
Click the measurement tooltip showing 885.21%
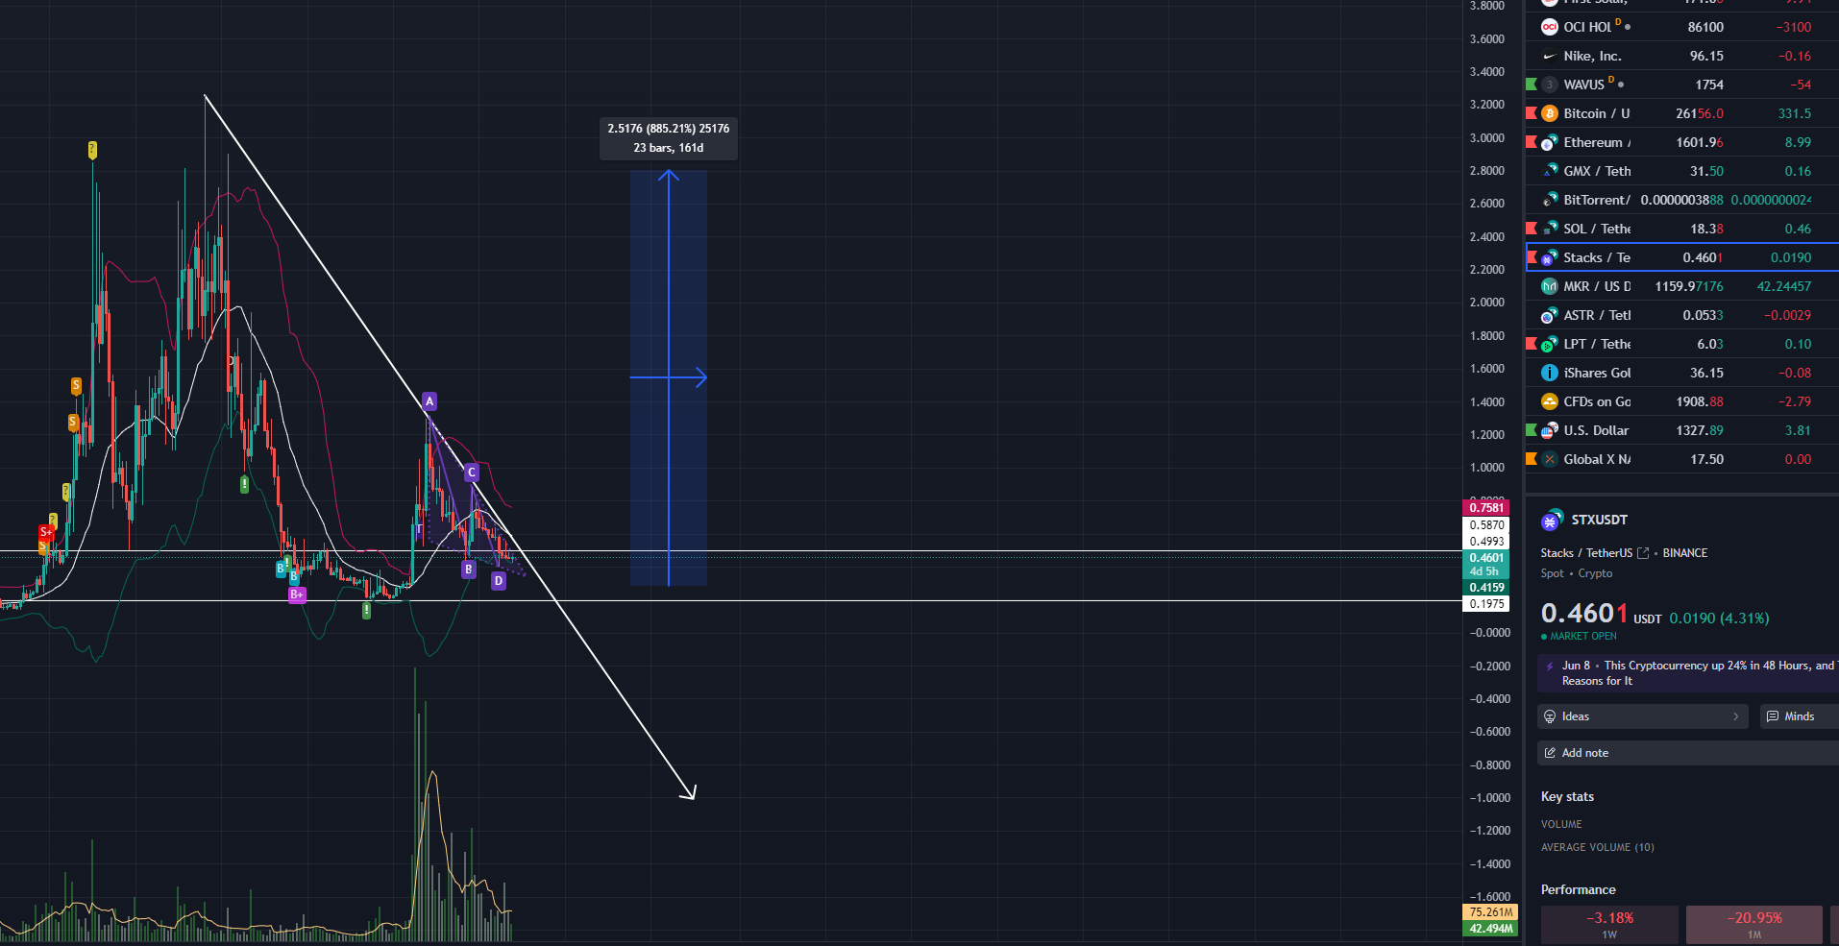(x=669, y=138)
